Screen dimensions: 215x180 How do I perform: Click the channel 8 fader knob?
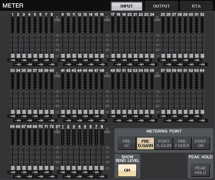point(52,56)
